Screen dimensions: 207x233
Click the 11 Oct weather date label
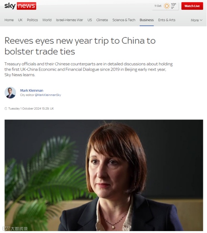pos(158,6)
